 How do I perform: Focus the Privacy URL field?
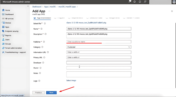point(99,57)
